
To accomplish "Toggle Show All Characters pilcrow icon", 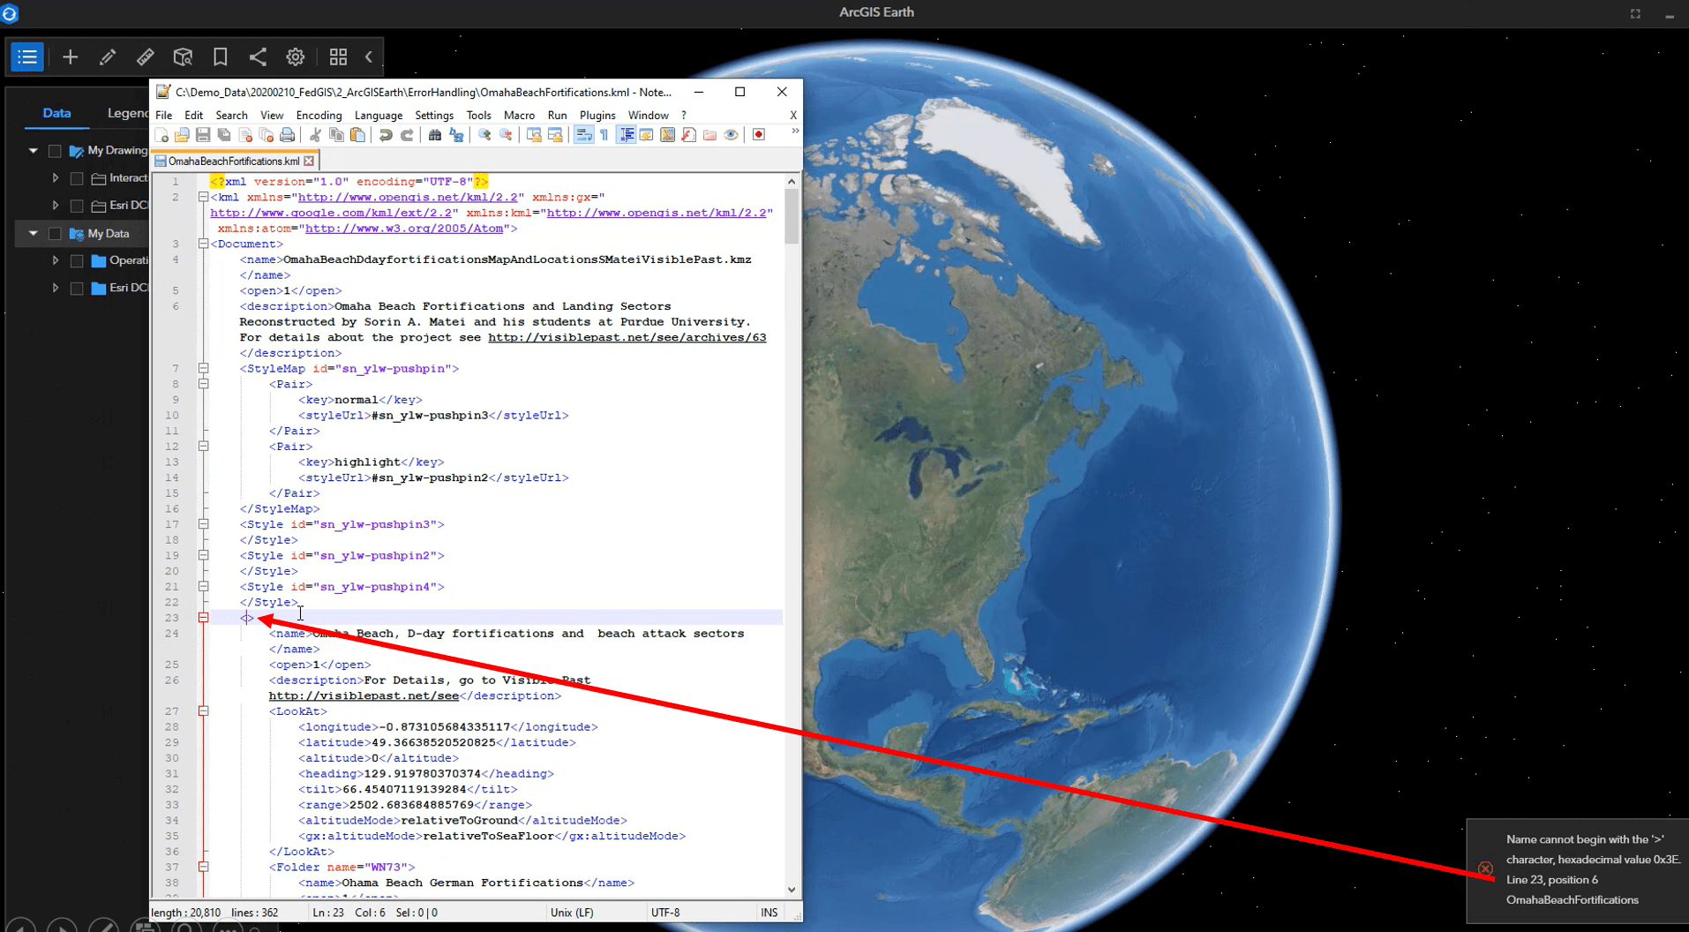I will [604, 135].
